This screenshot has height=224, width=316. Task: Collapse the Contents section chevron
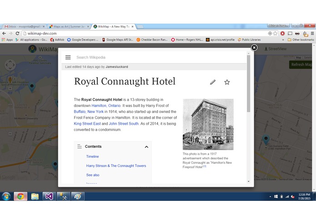pos(146,147)
